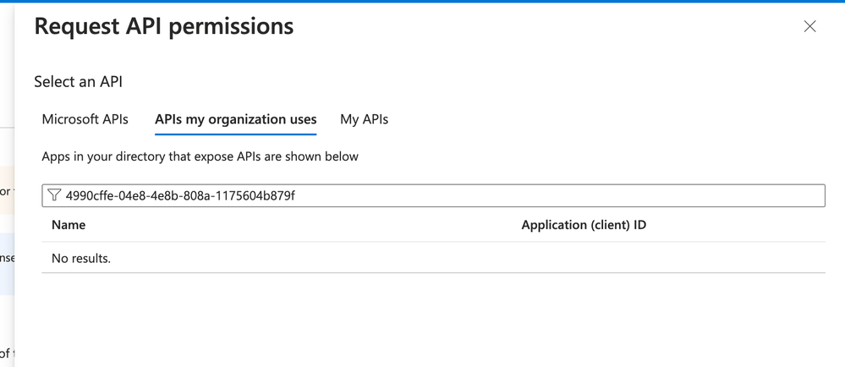Viewport: 845px width, 367px height.
Task: Click the blue underline beneath the active tab
Action: pos(235,134)
